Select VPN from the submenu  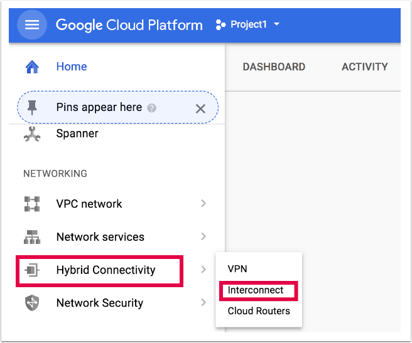237,269
